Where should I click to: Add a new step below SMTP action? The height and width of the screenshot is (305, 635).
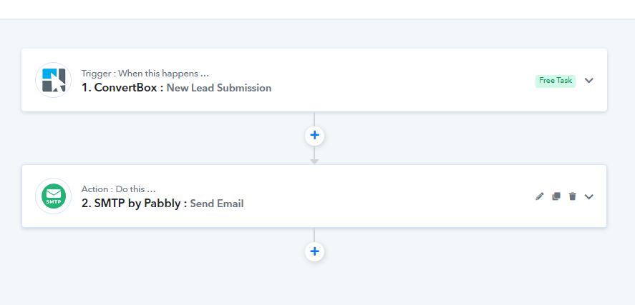(x=315, y=251)
